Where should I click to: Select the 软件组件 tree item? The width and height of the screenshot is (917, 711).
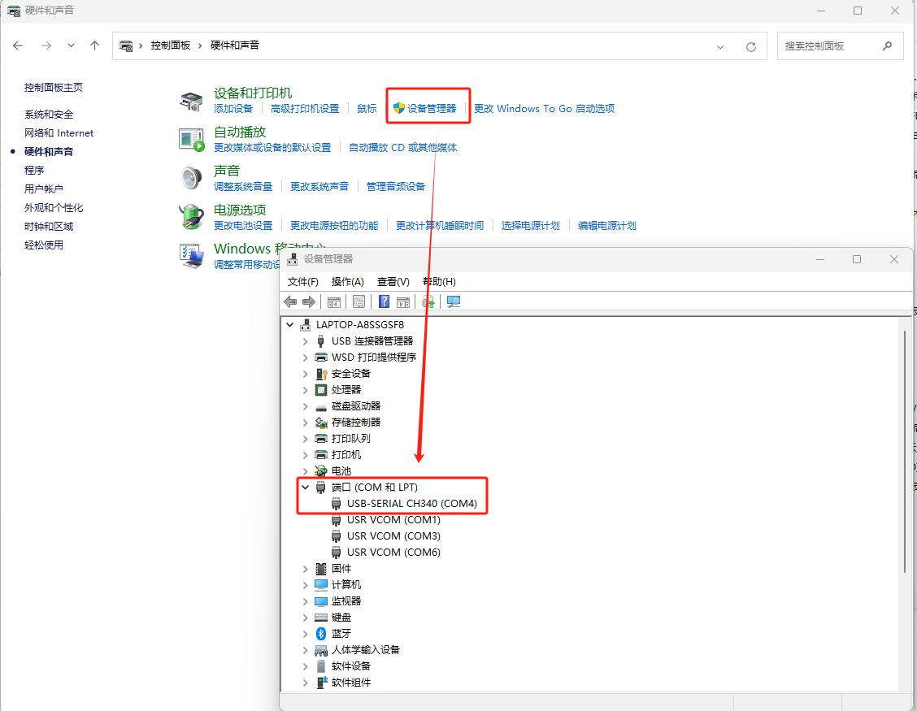[351, 683]
